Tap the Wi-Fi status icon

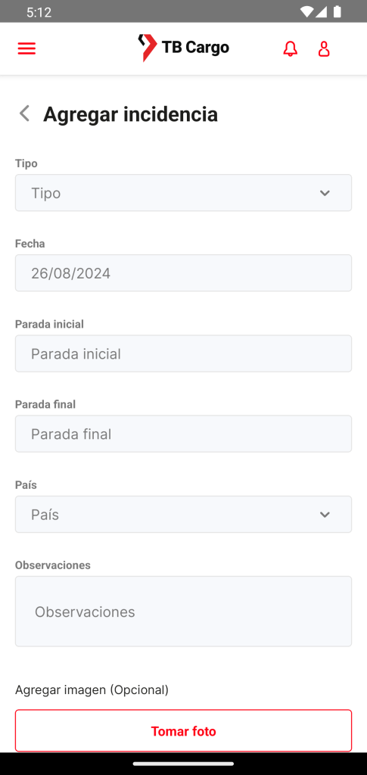(306, 11)
